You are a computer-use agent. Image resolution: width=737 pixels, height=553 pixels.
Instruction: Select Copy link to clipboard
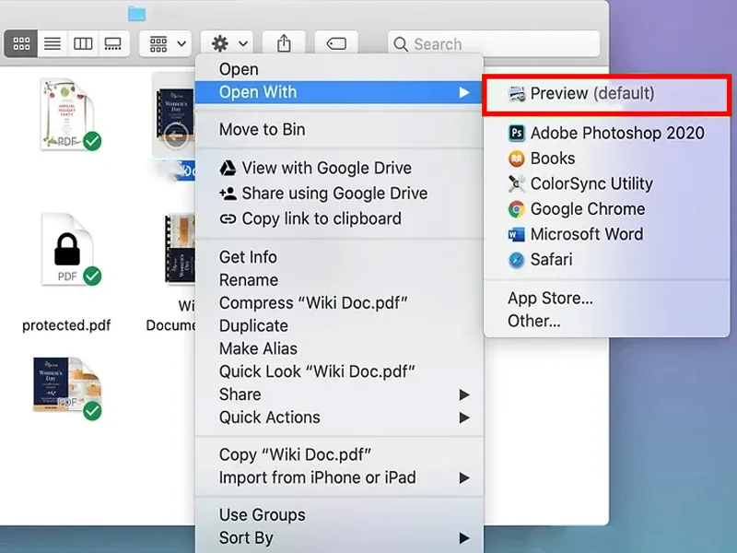[x=339, y=218]
